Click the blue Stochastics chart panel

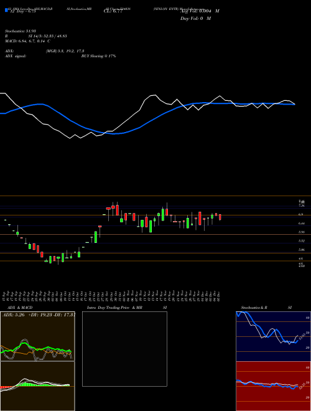pos(273,336)
